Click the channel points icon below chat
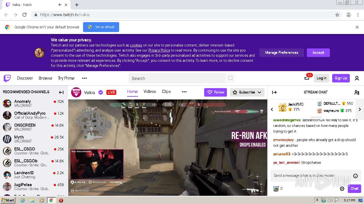The image size is (364, 204). (x=276, y=189)
